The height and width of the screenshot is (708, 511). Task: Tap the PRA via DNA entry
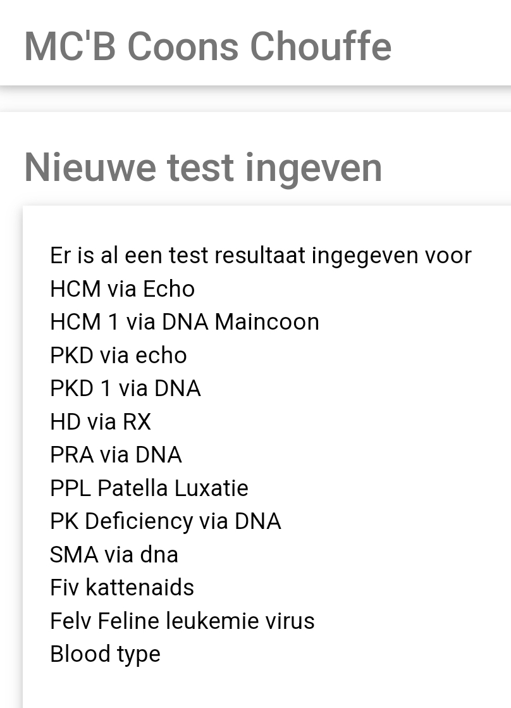[116, 455]
